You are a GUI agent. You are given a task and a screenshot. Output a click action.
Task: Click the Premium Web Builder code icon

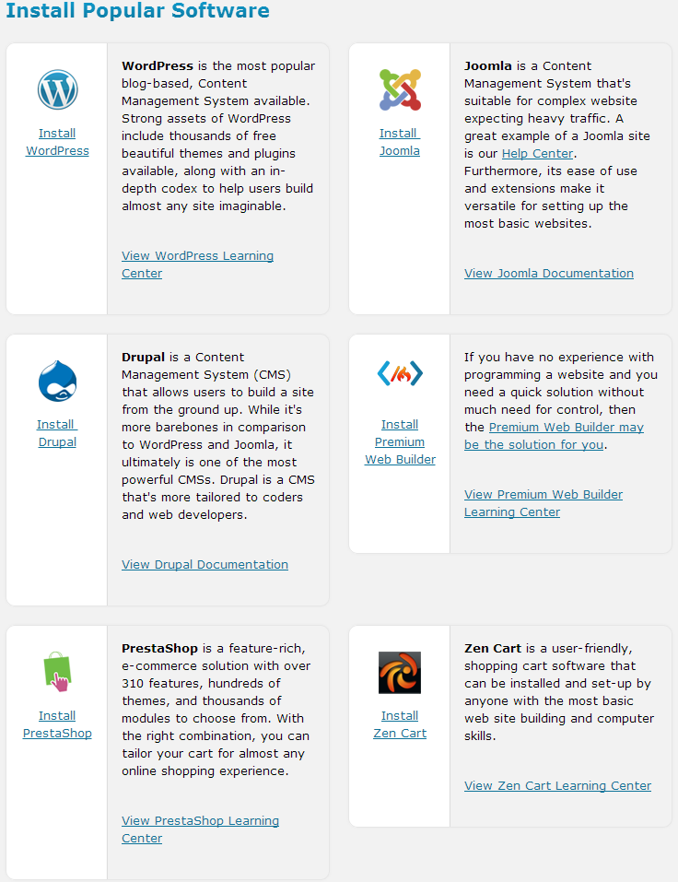tap(400, 373)
